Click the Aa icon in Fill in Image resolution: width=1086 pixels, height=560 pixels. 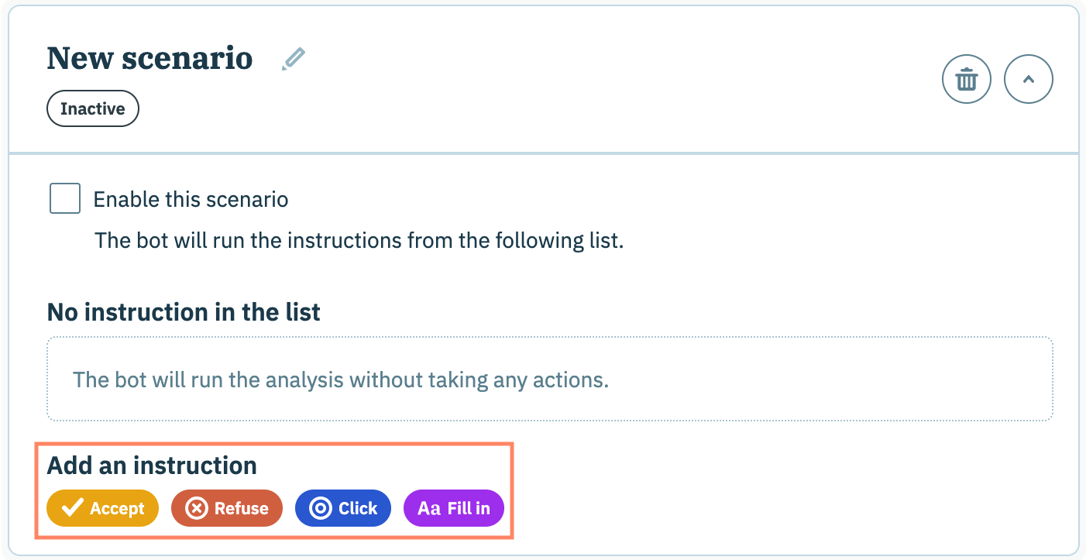click(429, 508)
